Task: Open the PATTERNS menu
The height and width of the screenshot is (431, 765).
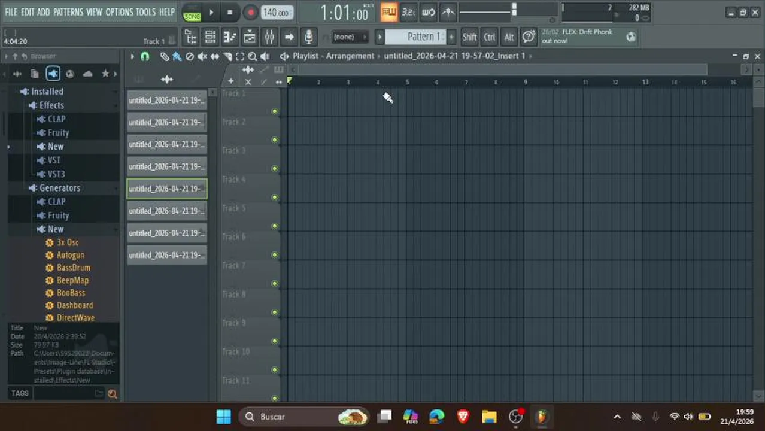Action: coord(68,12)
